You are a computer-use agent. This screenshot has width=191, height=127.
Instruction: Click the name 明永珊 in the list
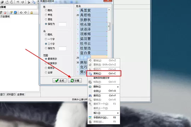coord(85,25)
